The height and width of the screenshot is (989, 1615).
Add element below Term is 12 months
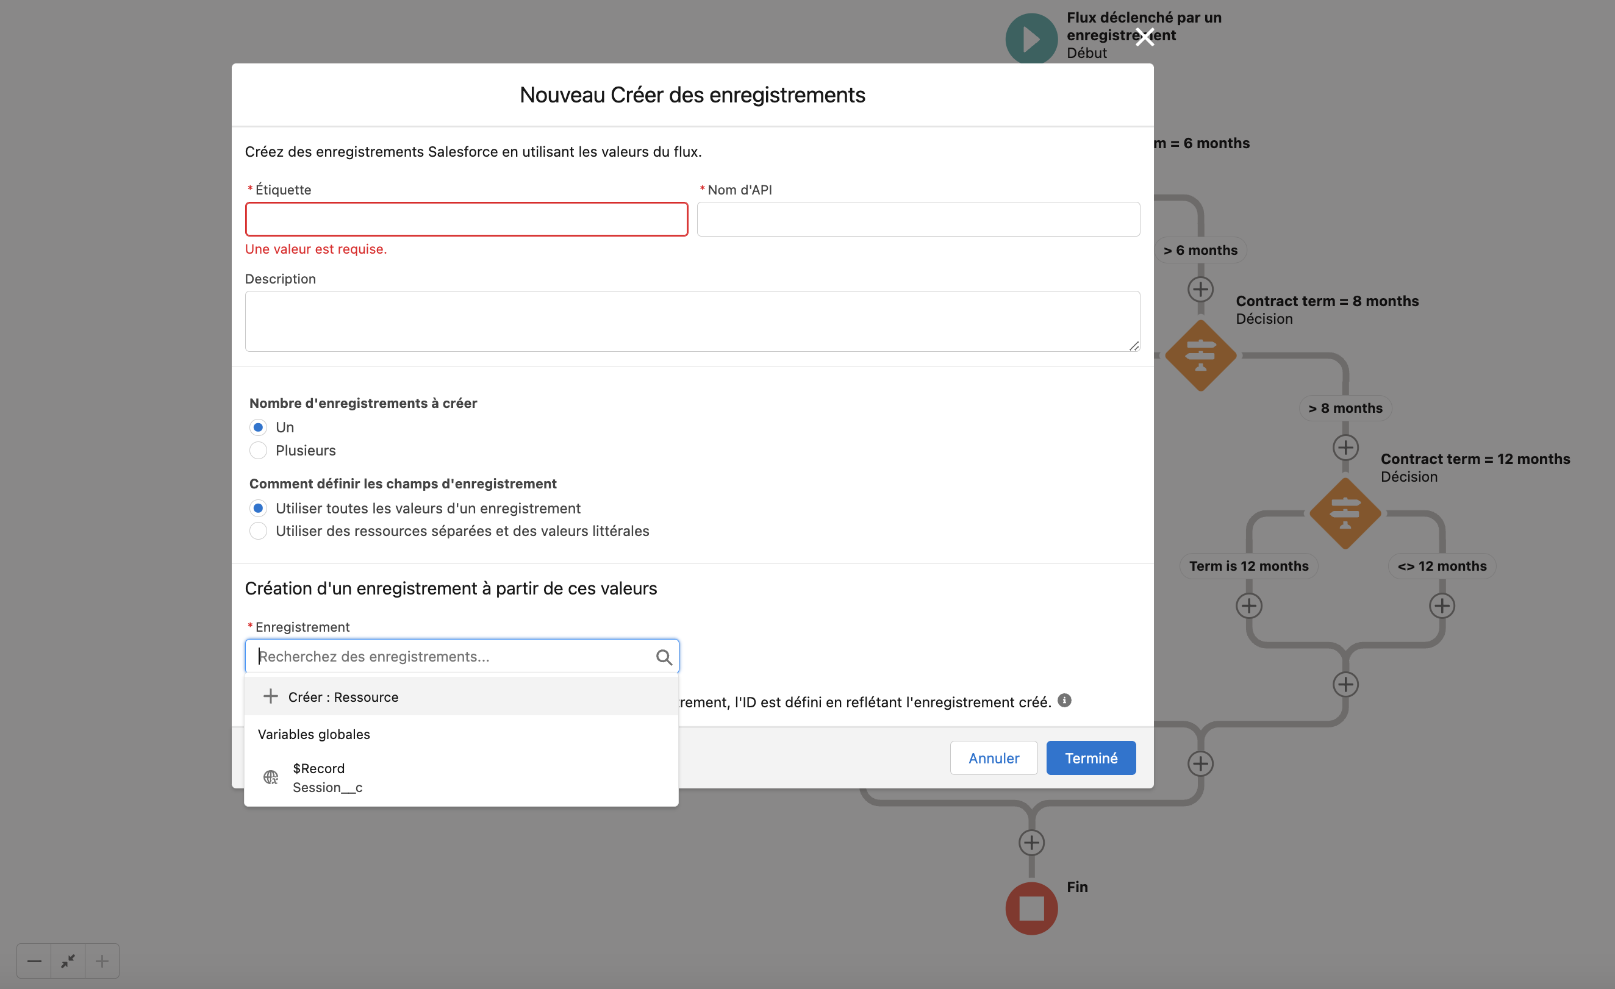tap(1248, 605)
